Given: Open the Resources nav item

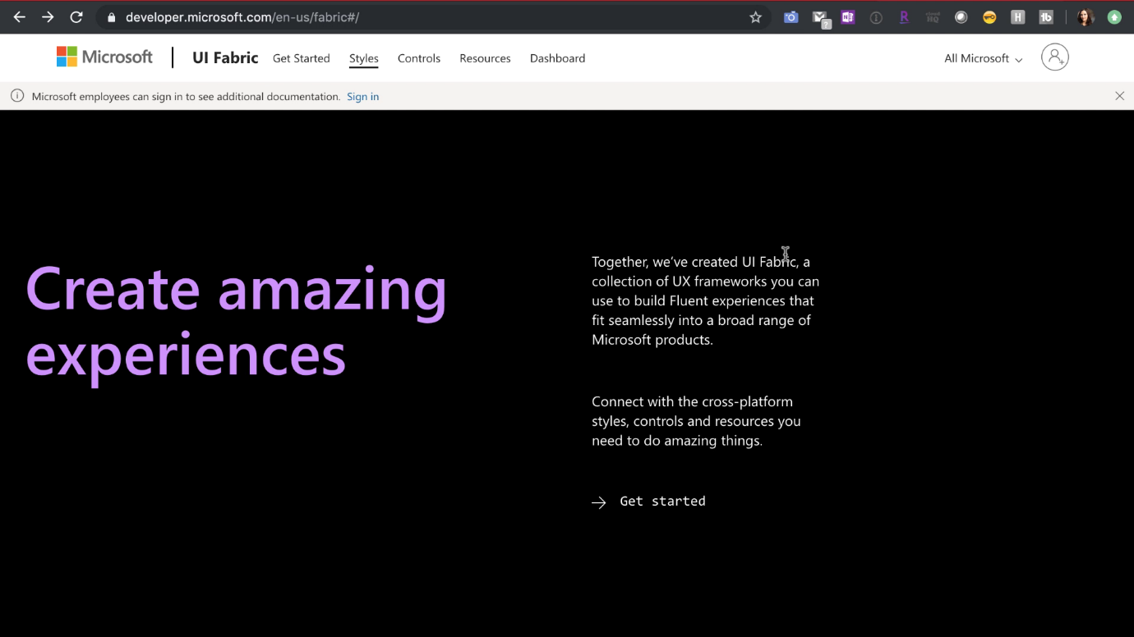Looking at the screenshot, I should (485, 58).
